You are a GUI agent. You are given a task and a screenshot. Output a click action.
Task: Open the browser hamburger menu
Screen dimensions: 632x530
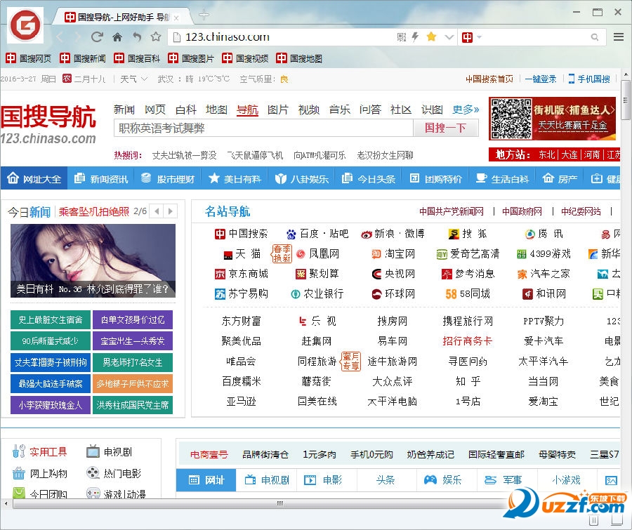click(x=619, y=37)
